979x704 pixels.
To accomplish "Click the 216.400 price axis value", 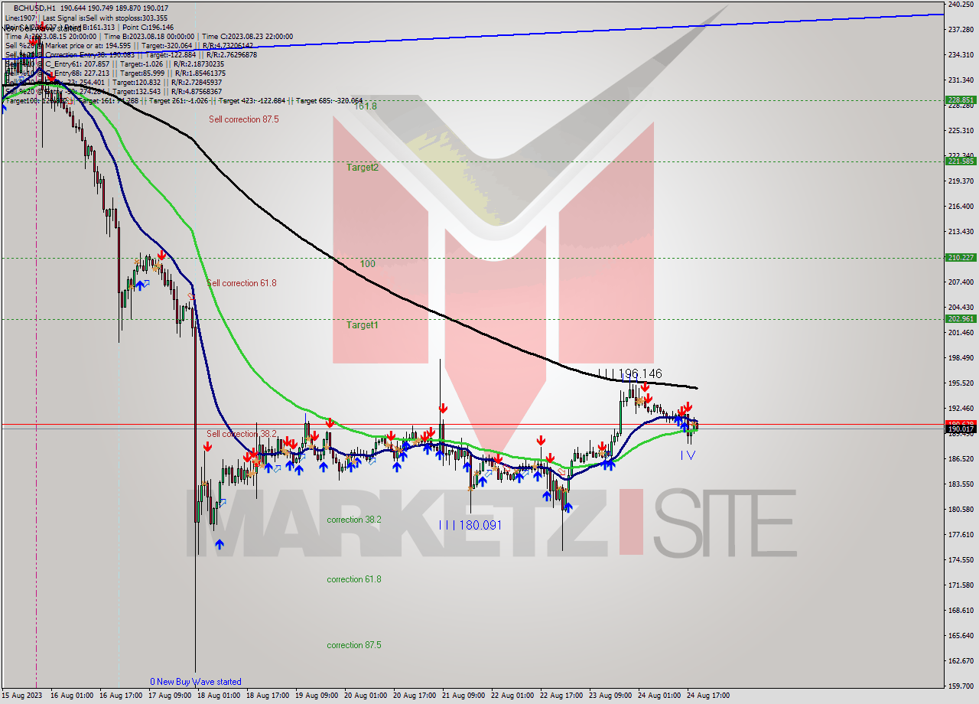I will tap(961, 207).
